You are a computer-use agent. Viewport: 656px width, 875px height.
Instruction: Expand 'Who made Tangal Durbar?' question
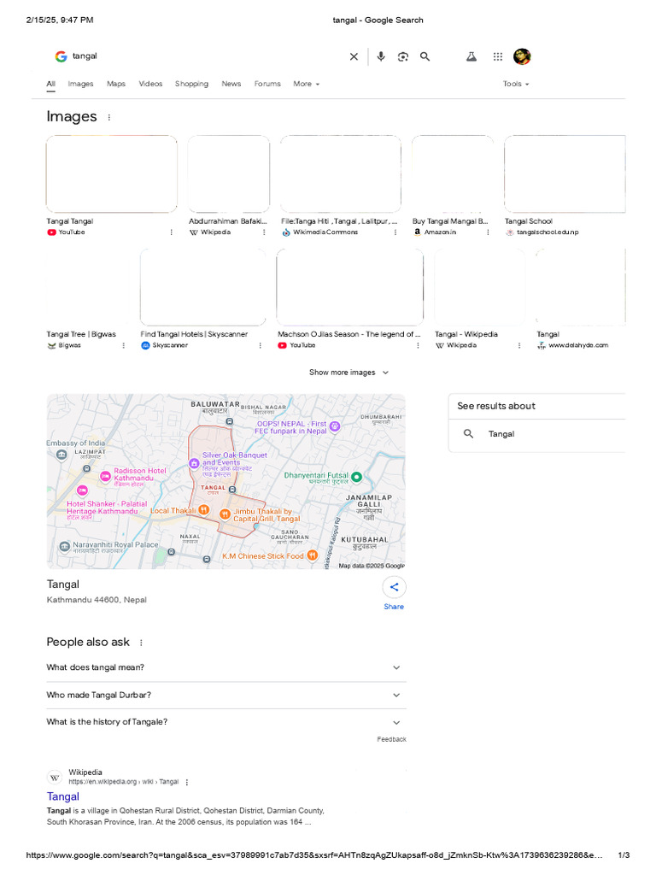pyautogui.click(x=225, y=696)
